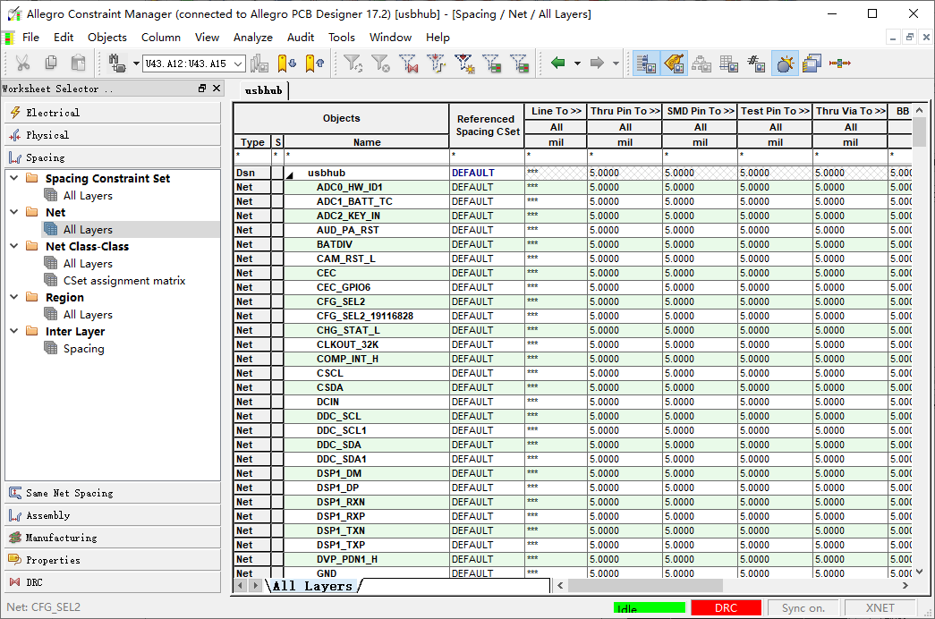Go forward with the gray right arrow

point(597,63)
